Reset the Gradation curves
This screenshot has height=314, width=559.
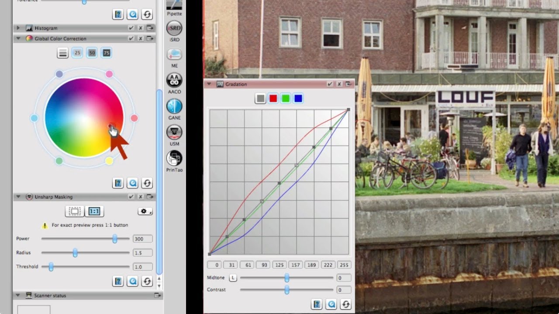point(346,304)
